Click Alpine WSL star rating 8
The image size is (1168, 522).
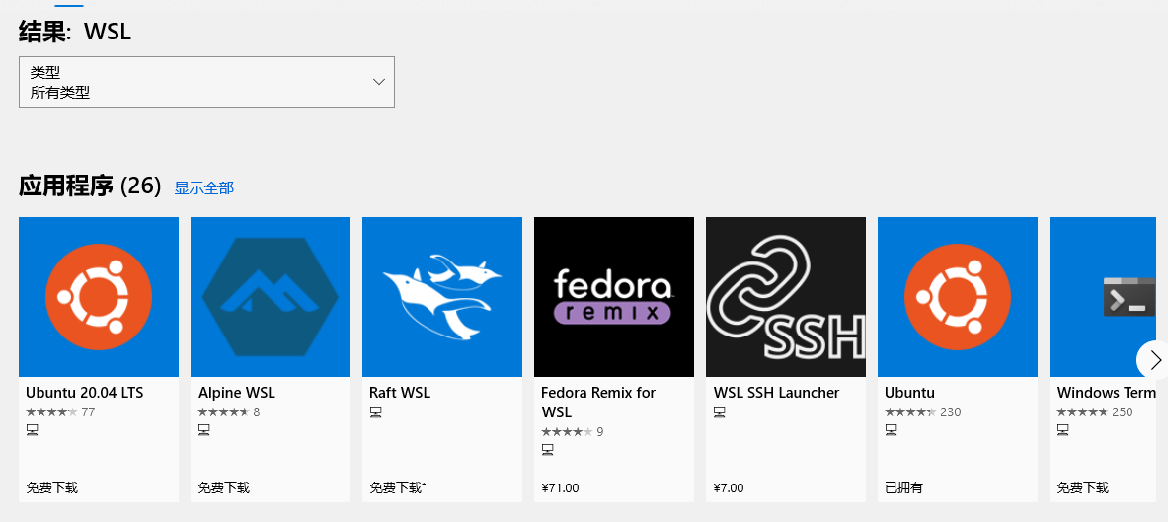(x=229, y=411)
